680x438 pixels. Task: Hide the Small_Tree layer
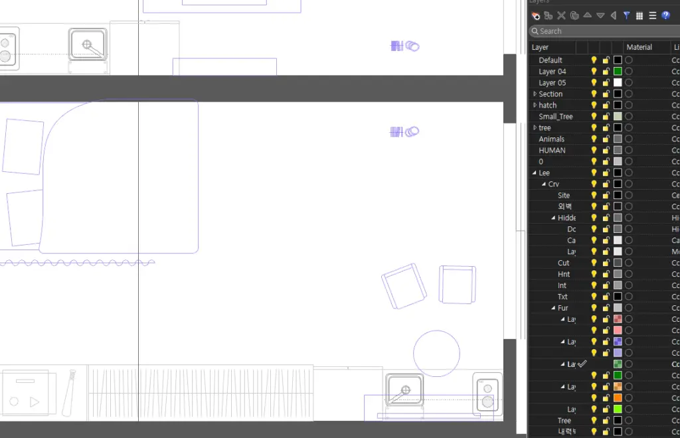point(594,117)
